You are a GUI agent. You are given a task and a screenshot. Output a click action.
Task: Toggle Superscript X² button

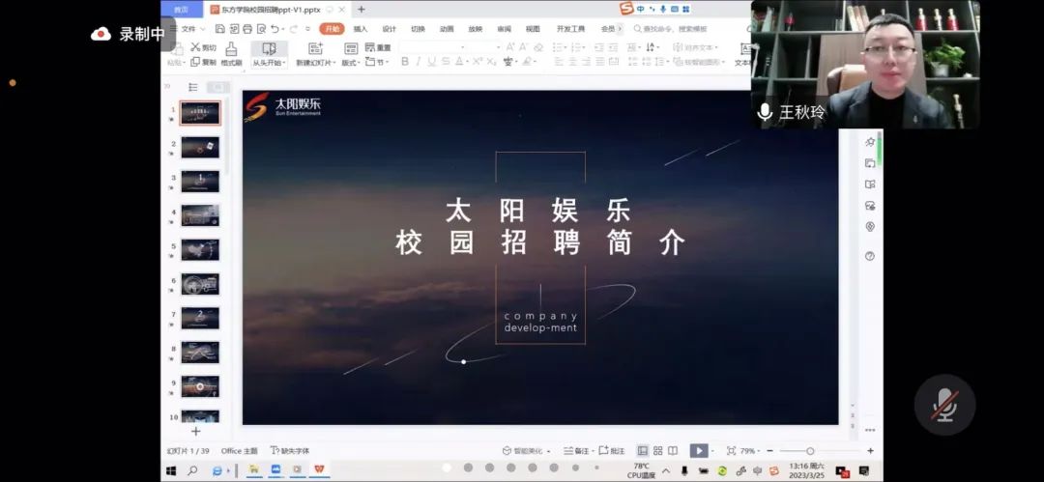(478, 61)
